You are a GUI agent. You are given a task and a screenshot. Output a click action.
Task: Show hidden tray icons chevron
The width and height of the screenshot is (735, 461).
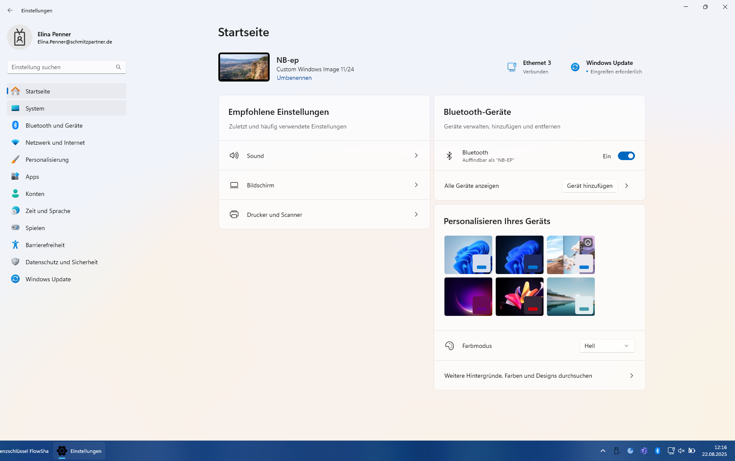pyautogui.click(x=603, y=451)
